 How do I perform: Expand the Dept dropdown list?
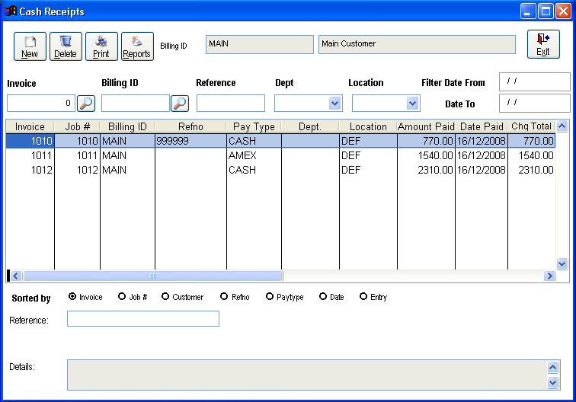(334, 104)
